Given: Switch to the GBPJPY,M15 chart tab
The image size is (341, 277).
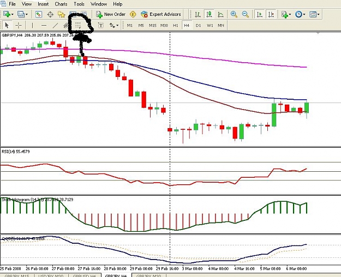Looking at the screenshot, I should pos(17,275).
